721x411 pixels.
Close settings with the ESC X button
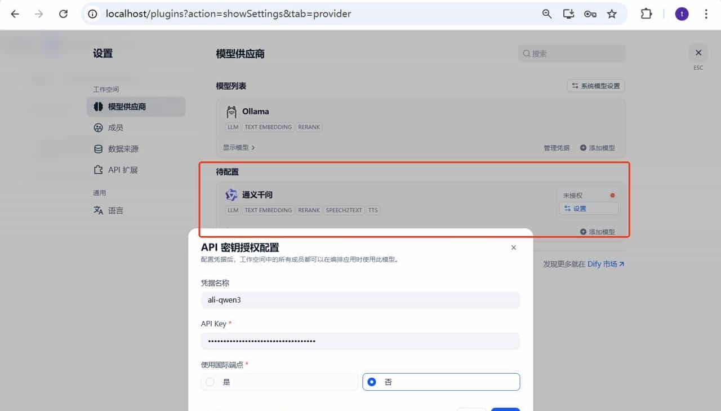tap(698, 53)
